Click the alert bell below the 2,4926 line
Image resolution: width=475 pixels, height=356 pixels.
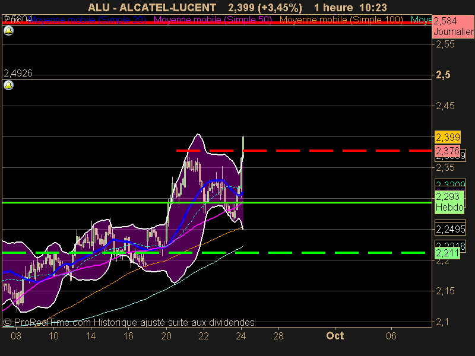8,85
